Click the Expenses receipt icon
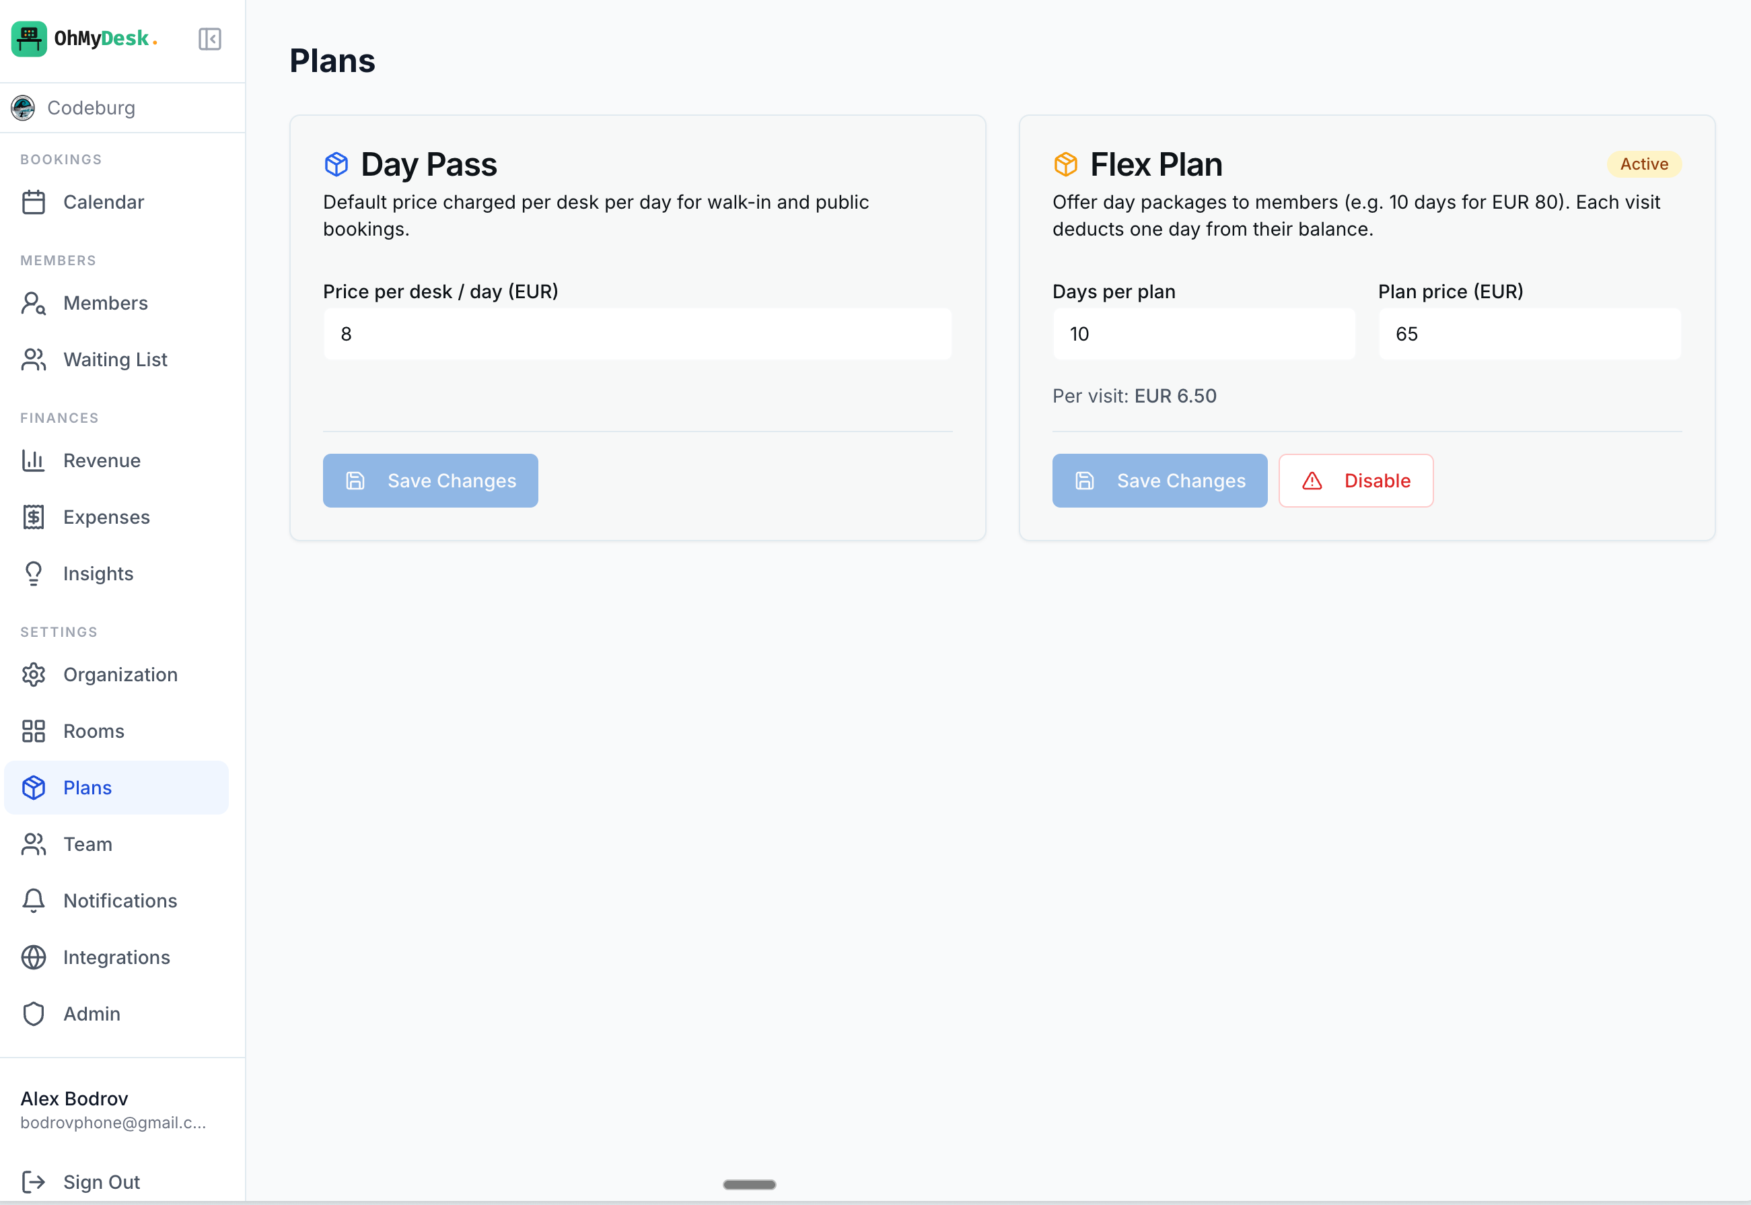Viewport: 1751px width, 1205px height. coord(34,516)
